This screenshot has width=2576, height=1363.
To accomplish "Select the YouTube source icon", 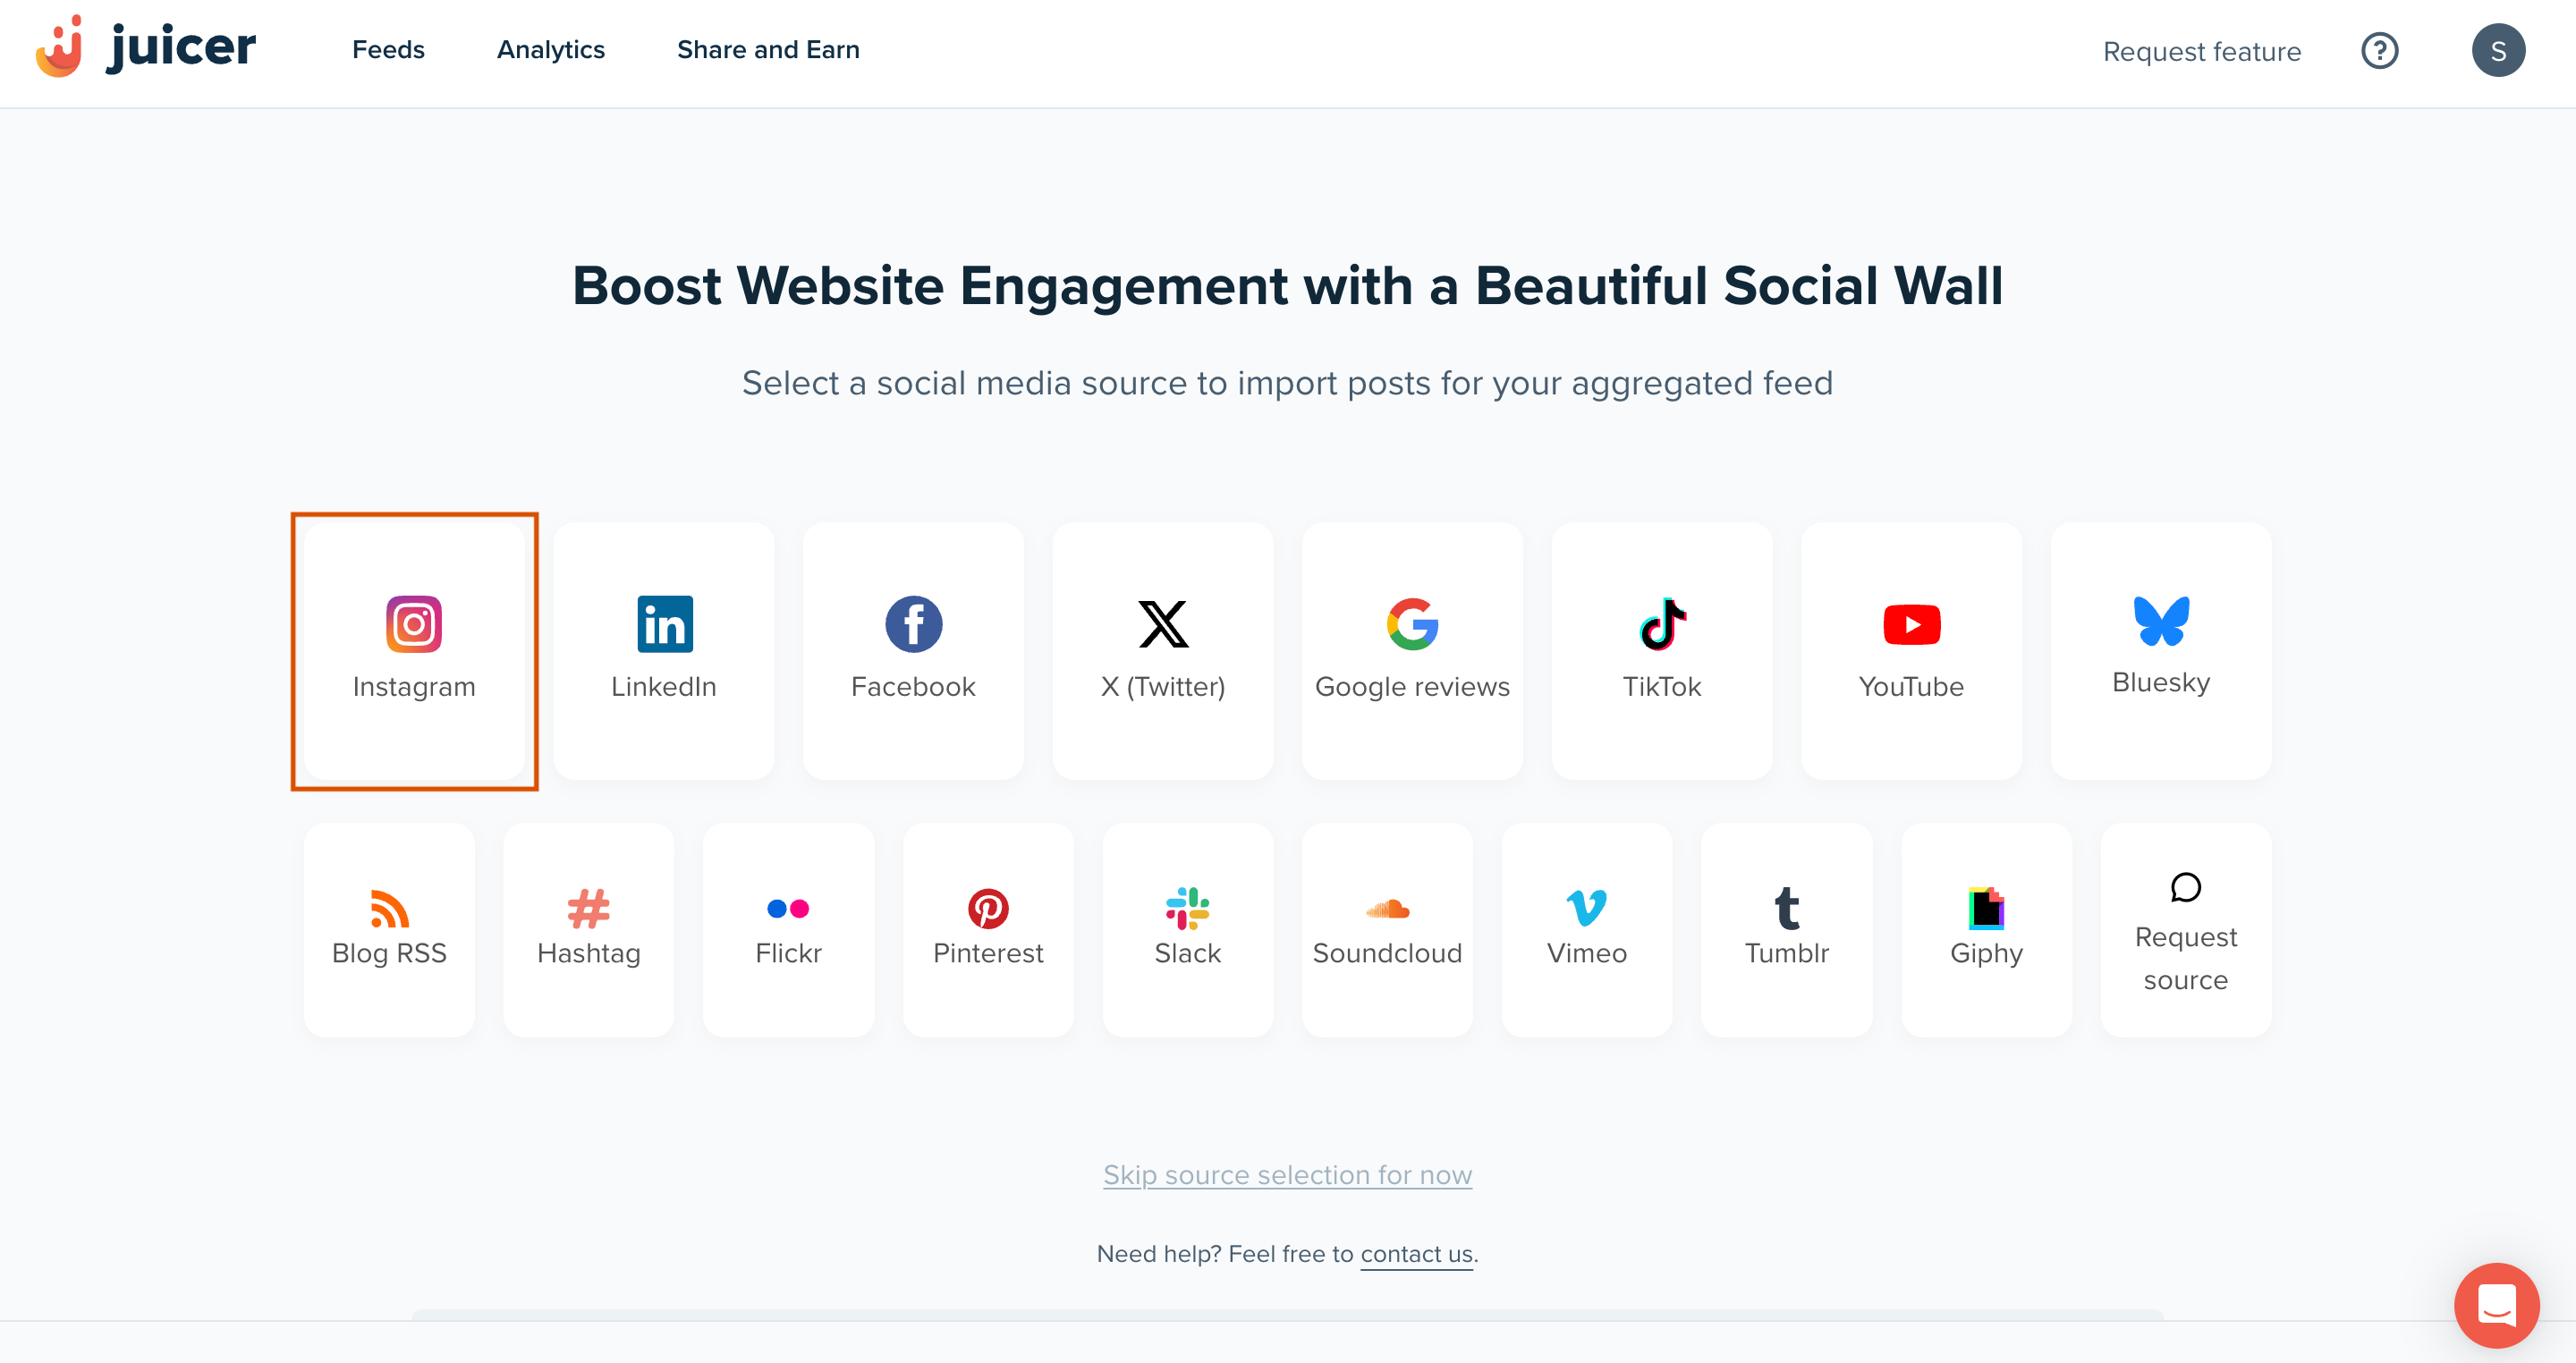I will [x=1911, y=624].
